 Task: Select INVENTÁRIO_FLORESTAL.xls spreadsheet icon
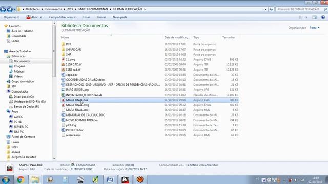coord(63,95)
